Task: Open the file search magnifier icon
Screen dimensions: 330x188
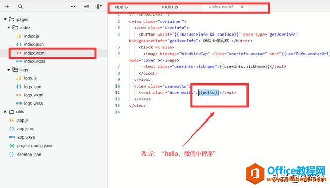Action: 20,7
